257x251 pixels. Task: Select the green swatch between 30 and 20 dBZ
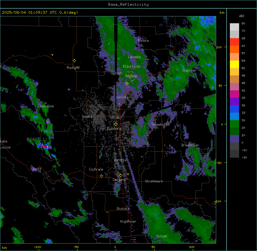pyautogui.click(x=234, y=124)
